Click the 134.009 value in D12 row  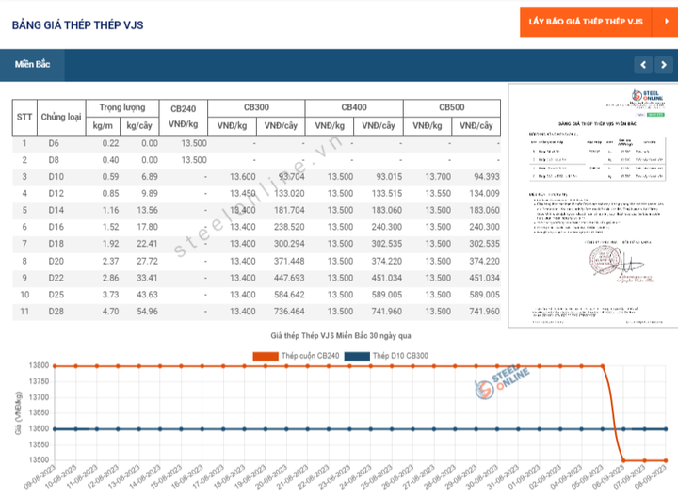pyautogui.click(x=484, y=194)
